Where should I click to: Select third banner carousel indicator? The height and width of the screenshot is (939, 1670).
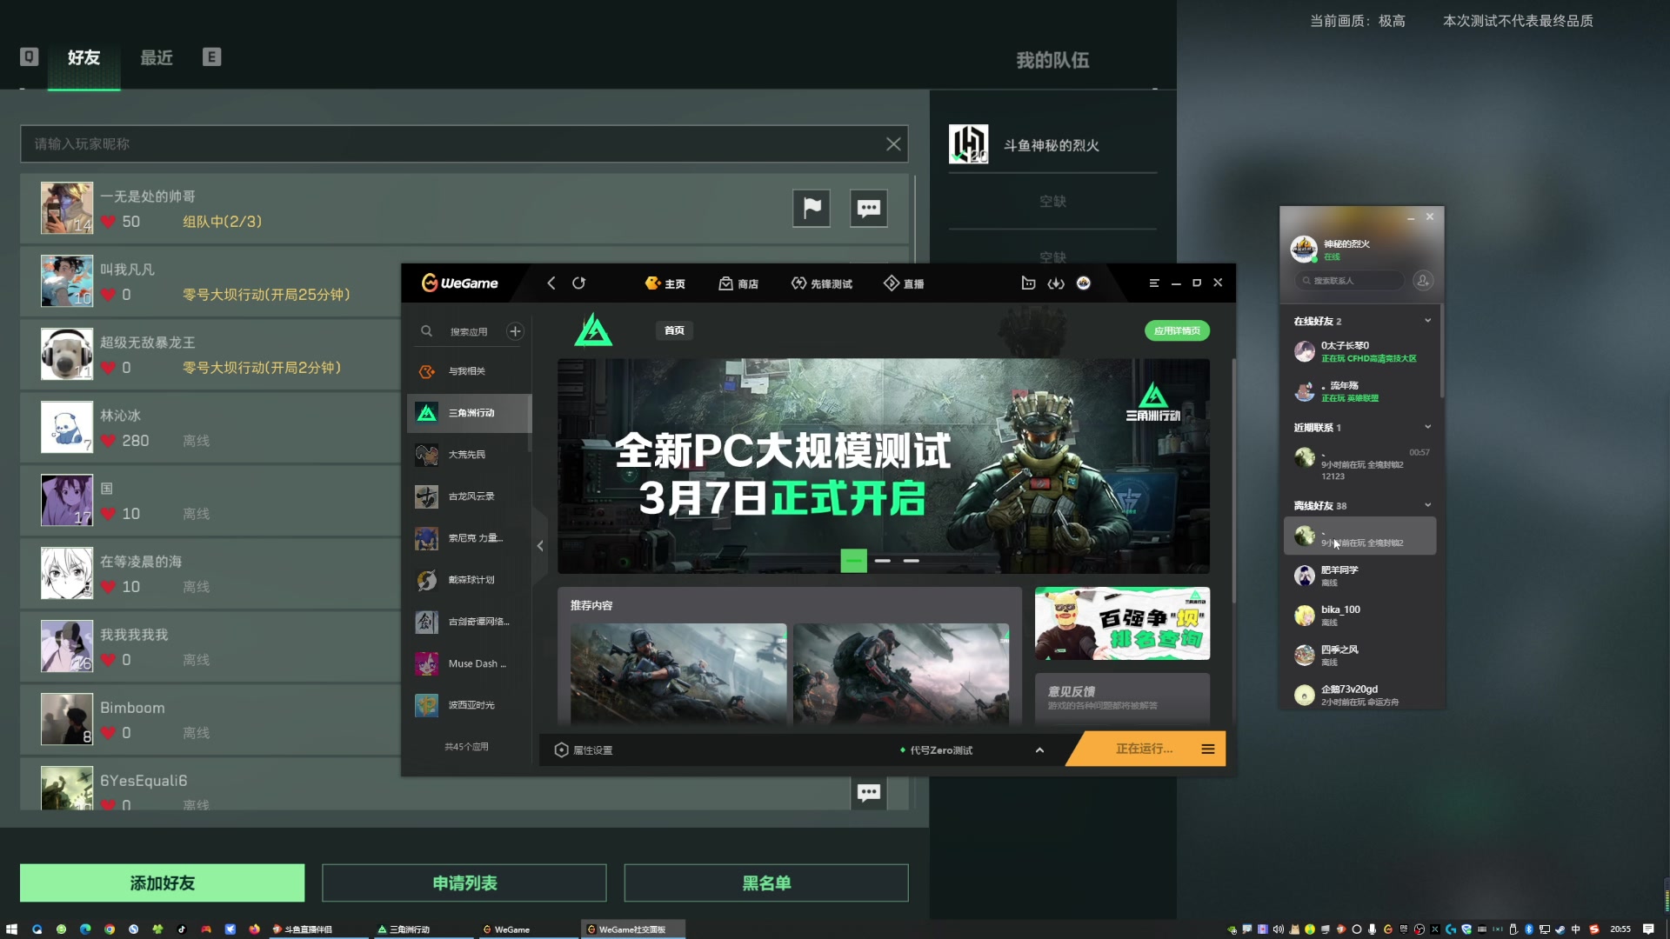pyautogui.click(x=912, y=561)
